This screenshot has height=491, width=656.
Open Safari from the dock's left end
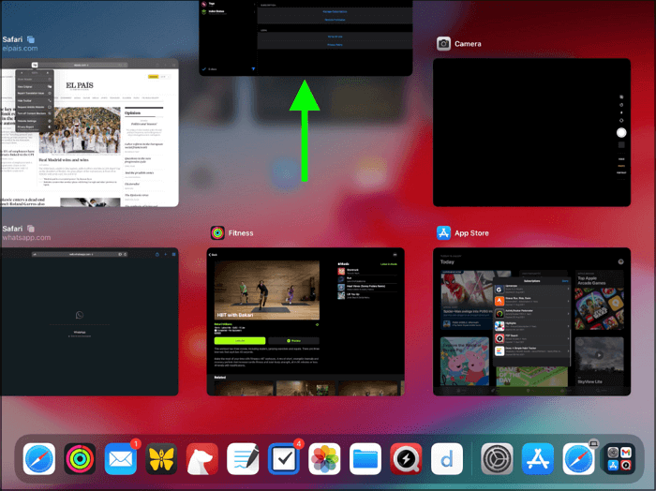(x=39, y=459)
